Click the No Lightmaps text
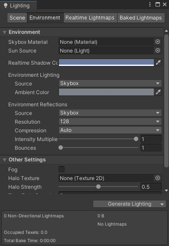The image size is (169, 246). click(x=112, y=224)
